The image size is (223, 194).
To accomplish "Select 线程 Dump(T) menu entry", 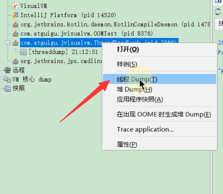I will click(x=159, y=79).
